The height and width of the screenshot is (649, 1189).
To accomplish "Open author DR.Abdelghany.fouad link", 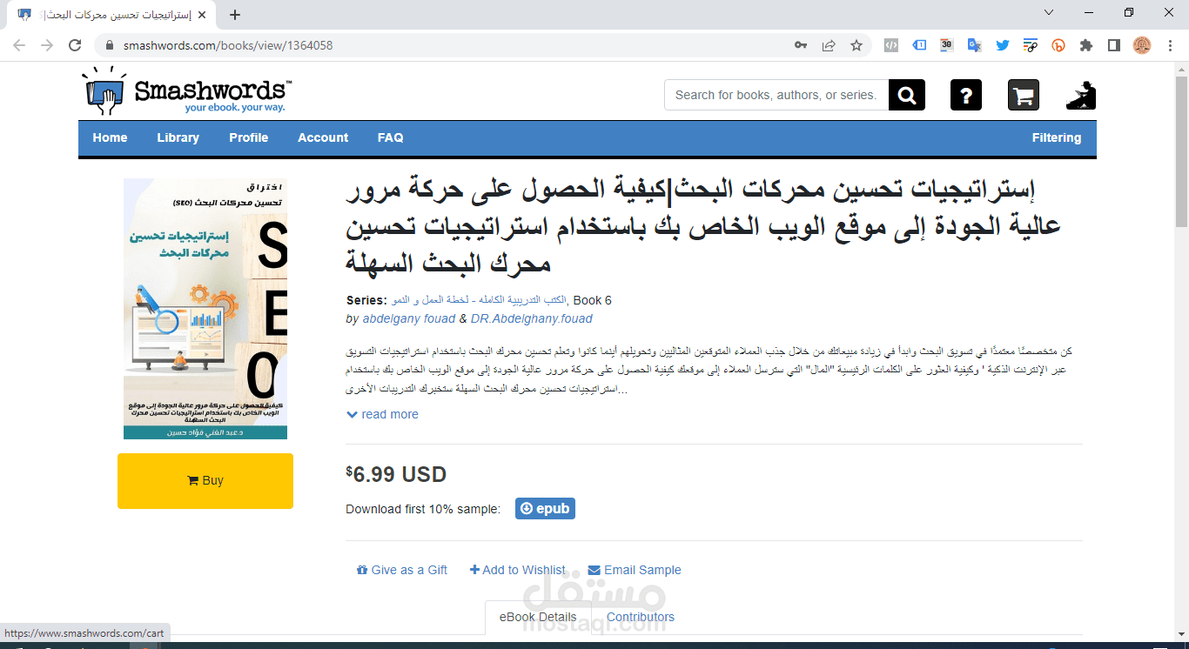I will pos(532,318).
